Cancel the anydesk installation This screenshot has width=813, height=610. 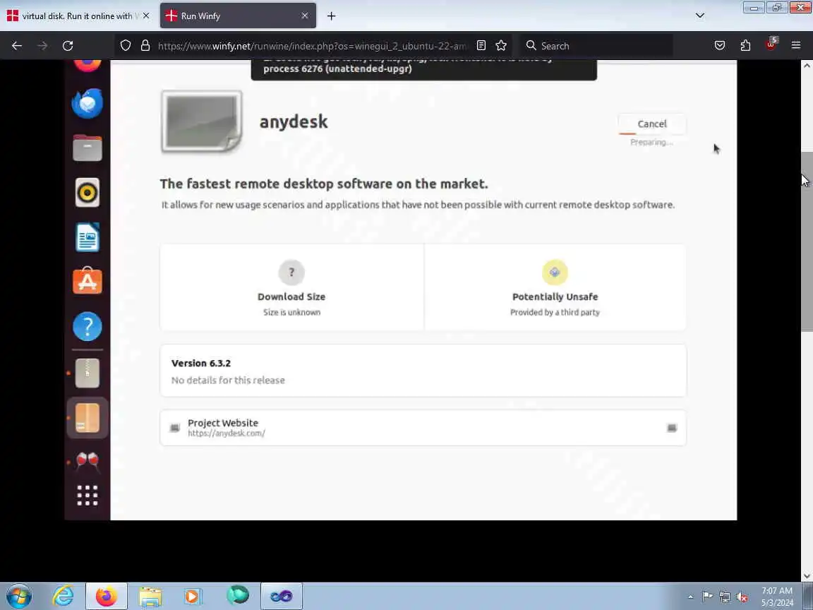point(652,124)
